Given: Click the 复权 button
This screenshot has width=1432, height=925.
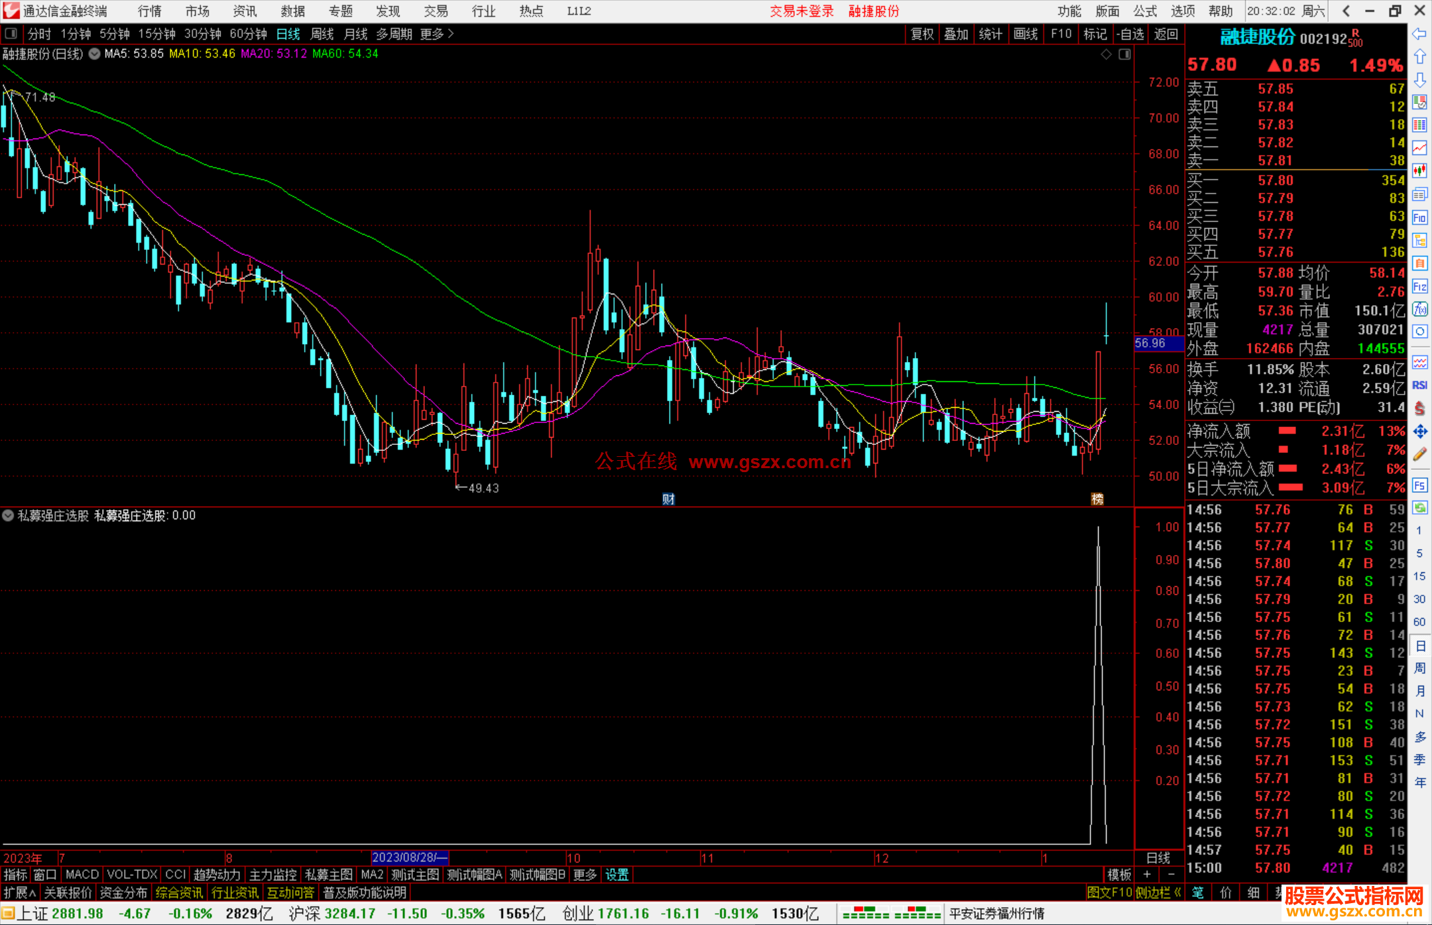Looking at the screenshot, I should click(x=922, y=34).
